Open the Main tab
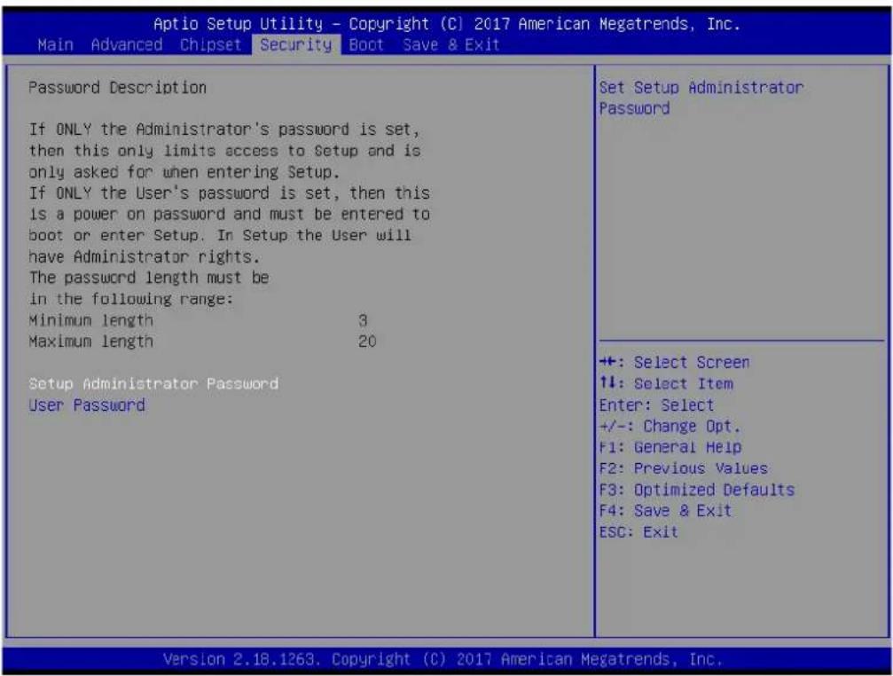893x676 pixels. [x=55, y=45]
